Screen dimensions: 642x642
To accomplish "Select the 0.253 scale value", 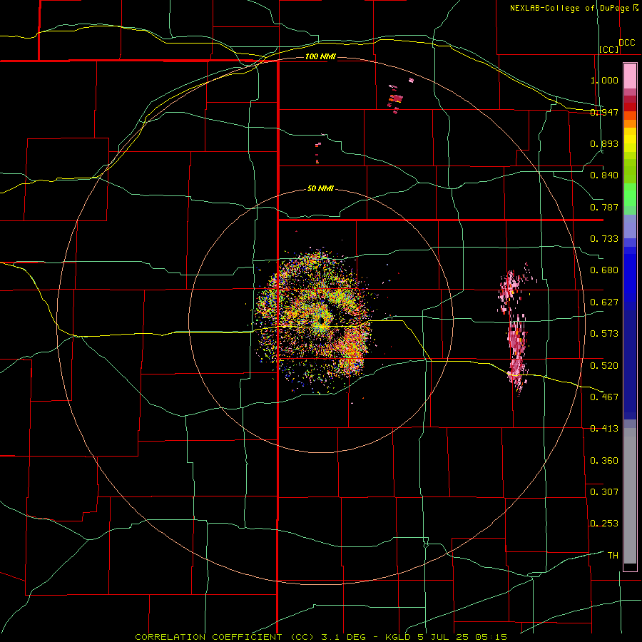I will point(604,524).
